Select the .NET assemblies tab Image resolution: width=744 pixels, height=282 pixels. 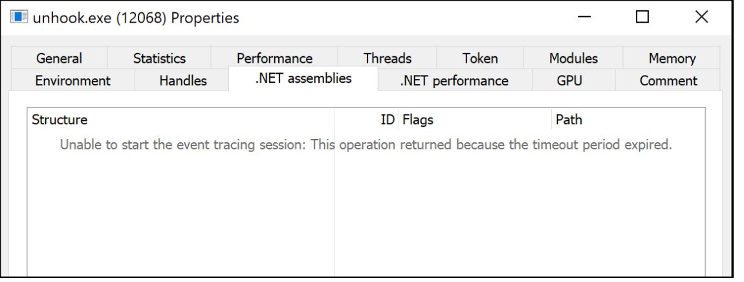[x=303, y=78]
